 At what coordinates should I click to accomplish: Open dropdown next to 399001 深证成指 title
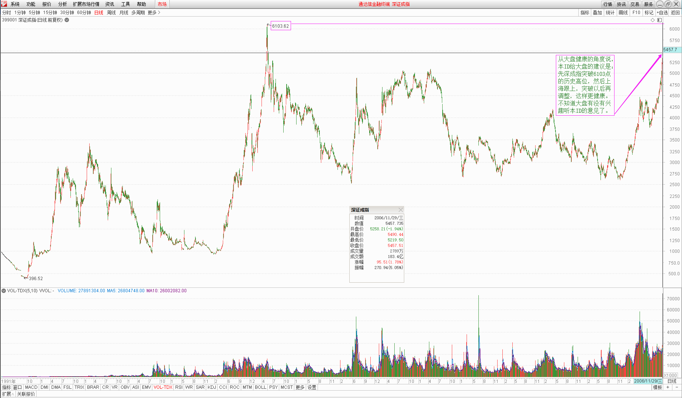[67, 20]
